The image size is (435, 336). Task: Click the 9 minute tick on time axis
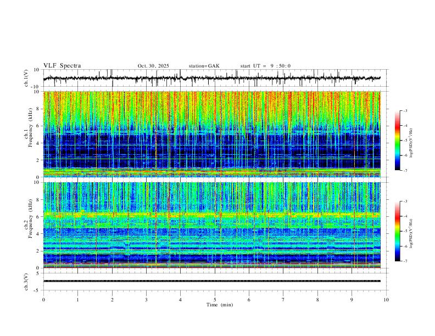(x=352, y=300)
